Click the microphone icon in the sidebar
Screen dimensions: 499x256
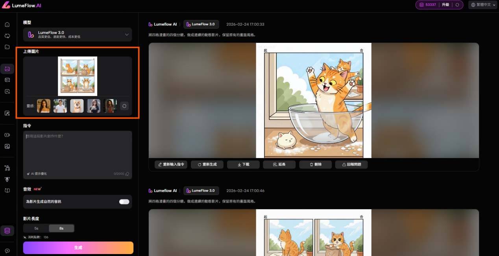tap(7, 179)
